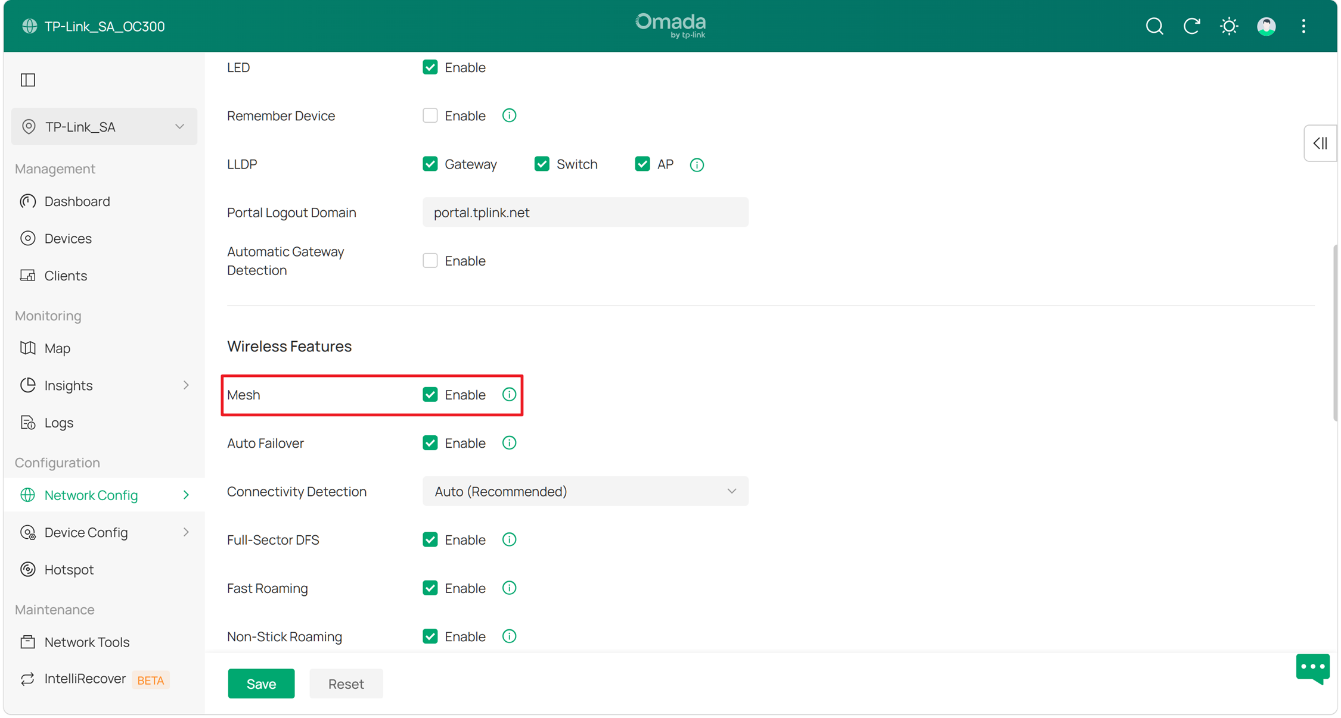Screen dimensions: 1341x718
Task: Show info about Non-Stick Roaming
Action: point(509,636)
